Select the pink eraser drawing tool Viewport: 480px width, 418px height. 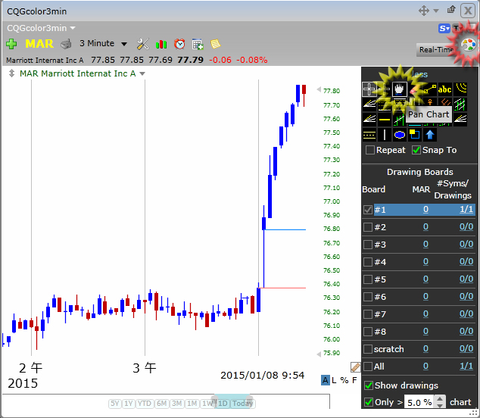pos(414,89)
